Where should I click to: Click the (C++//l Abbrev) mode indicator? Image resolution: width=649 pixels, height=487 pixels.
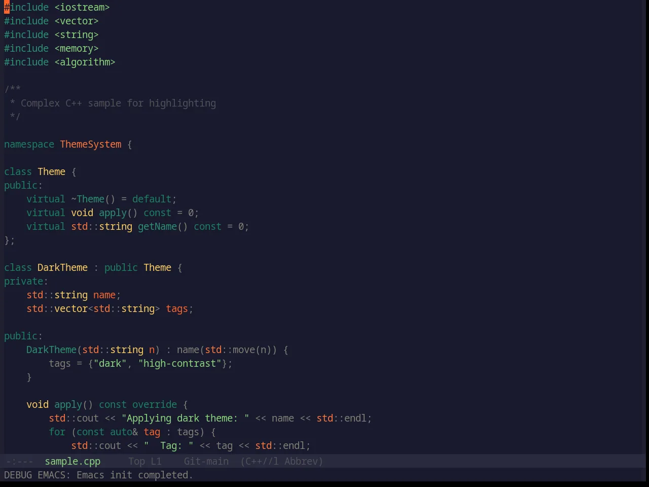click(x=281, y=461)
